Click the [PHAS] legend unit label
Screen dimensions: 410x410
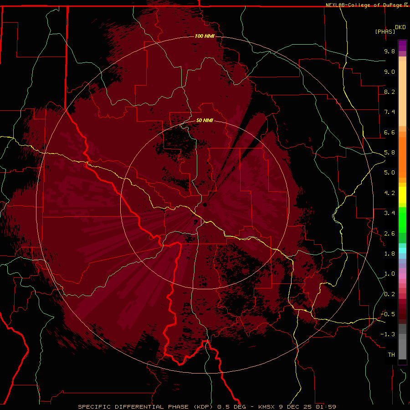pyautogui.click(x=385, y=31)
